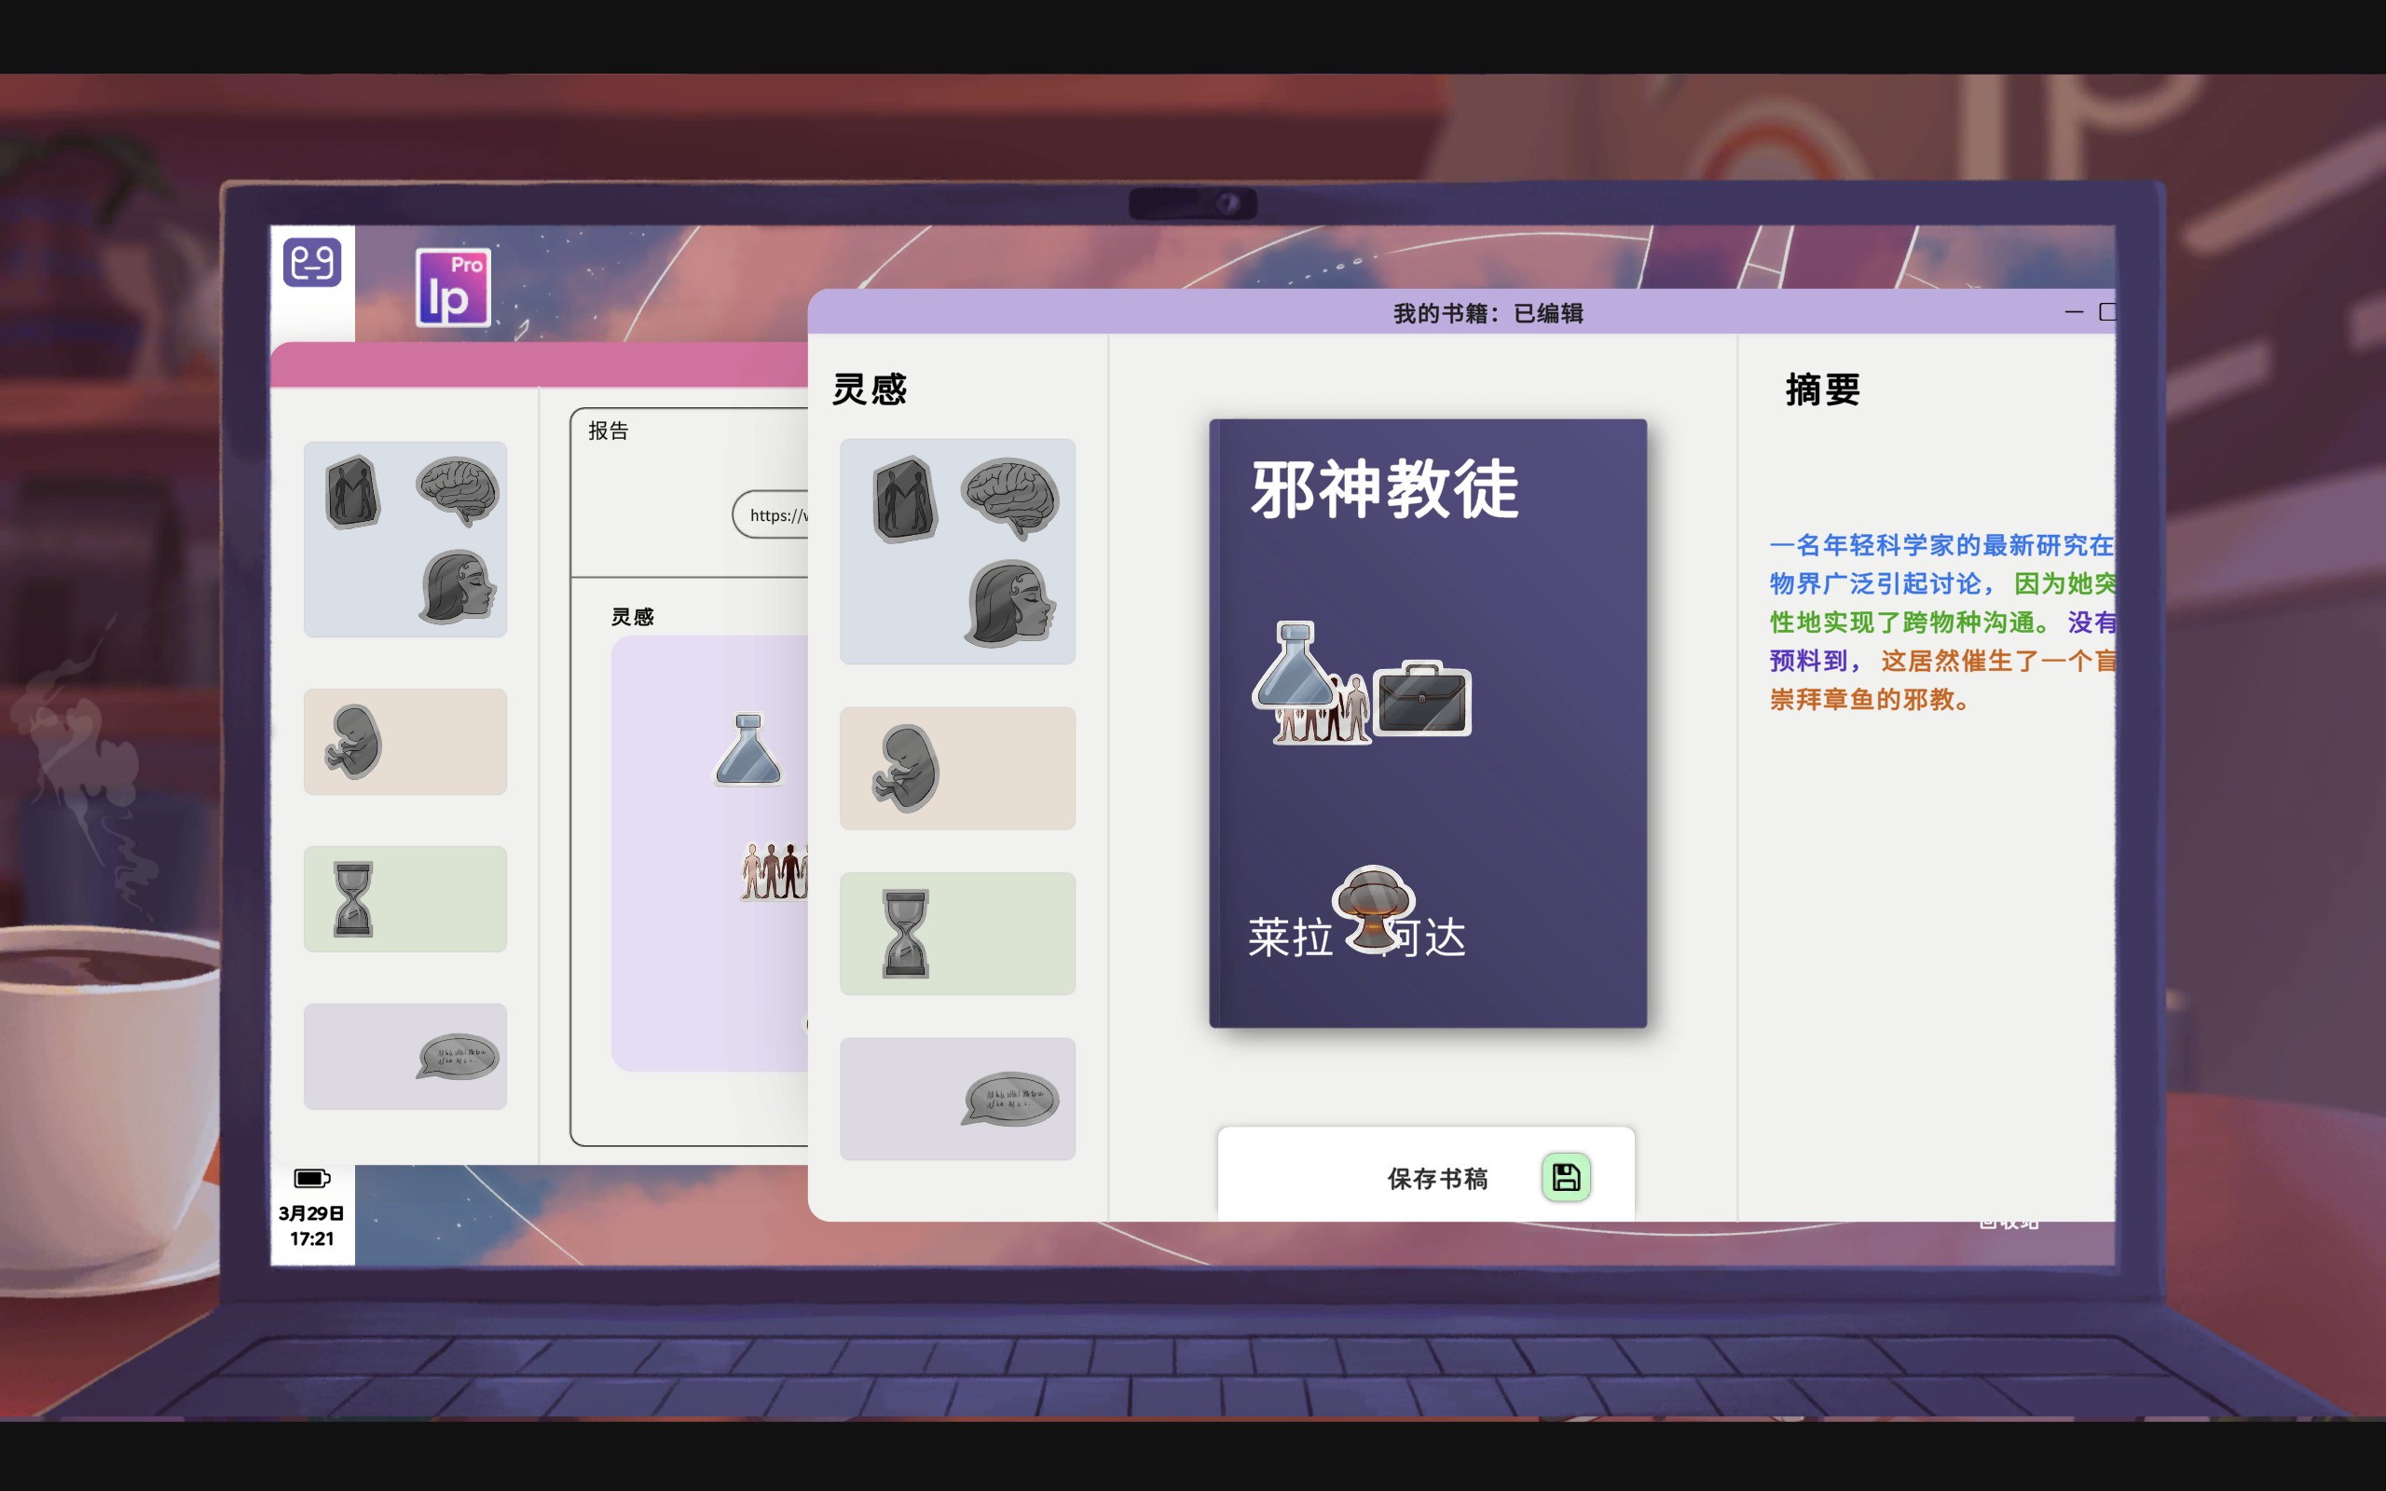This screenshot has height=1491, width=2386.
Task: Click the green save disk icon
Action: tap(1566, 1176)
